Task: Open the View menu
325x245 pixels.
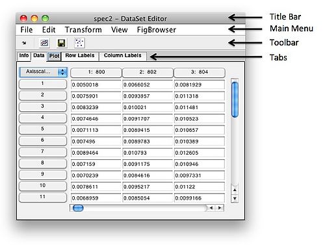Action: tap(120, 30)
